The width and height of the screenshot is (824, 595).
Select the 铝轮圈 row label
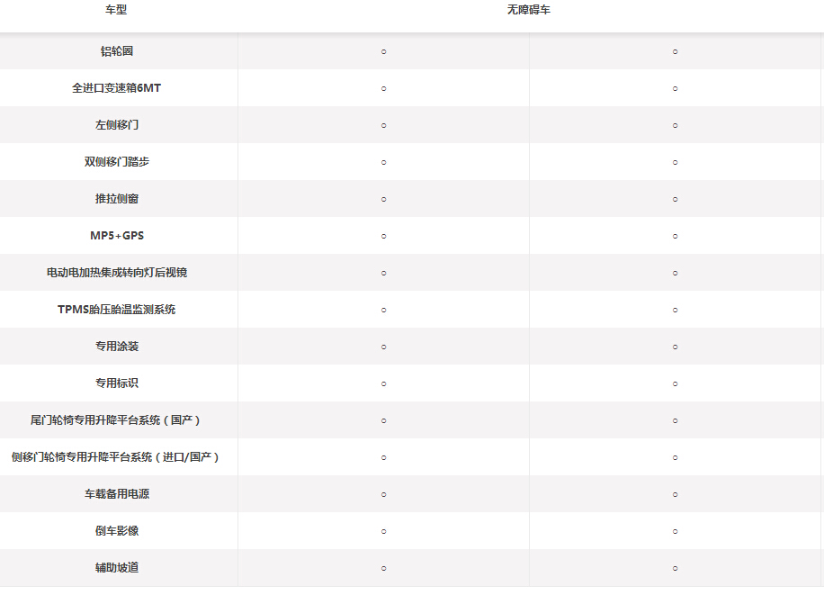click(x=117, y=51)
